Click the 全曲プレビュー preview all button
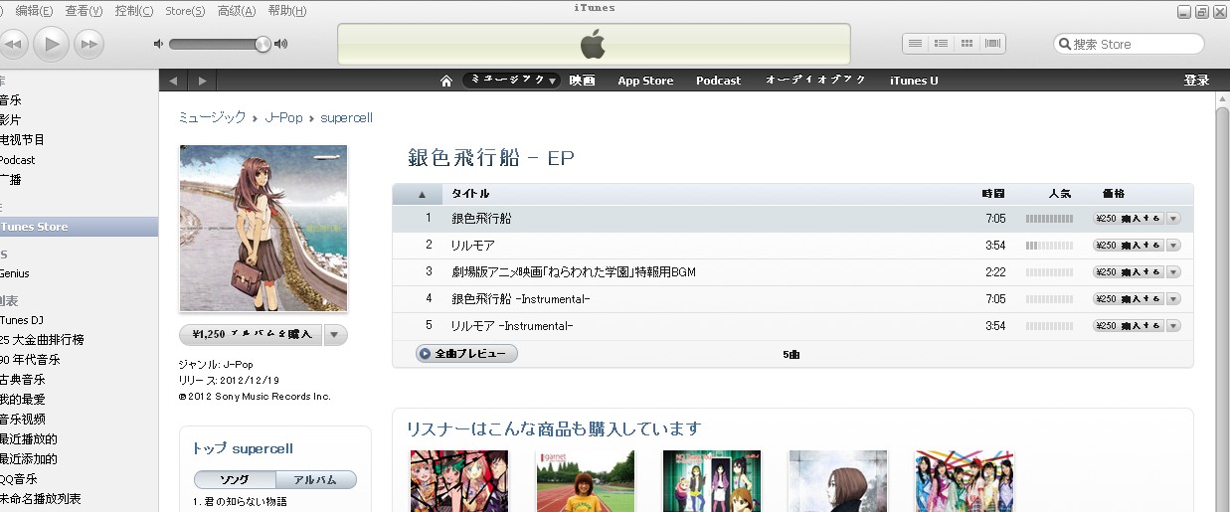The image size is (1230, 512). pyautogui.click(x=466, y=353)
